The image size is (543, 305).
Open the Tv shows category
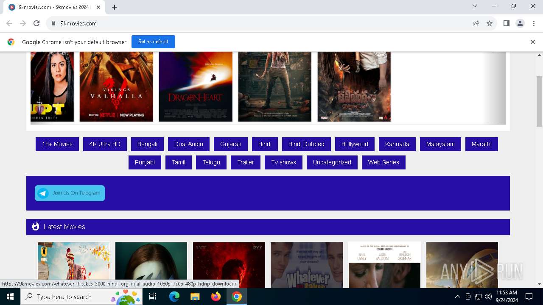284,162
